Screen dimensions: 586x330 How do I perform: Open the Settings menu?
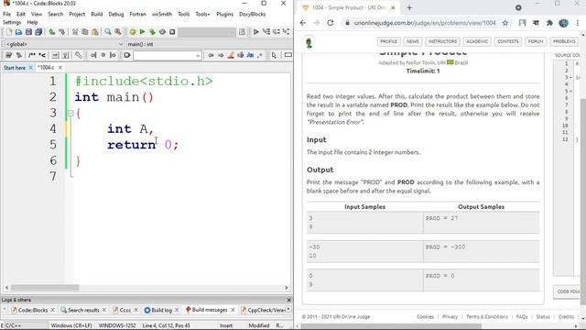click(x=12, y=22)
